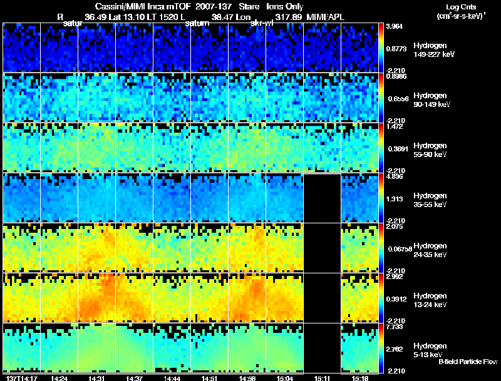Click the 15:18 time axis label

coord(359,378)
